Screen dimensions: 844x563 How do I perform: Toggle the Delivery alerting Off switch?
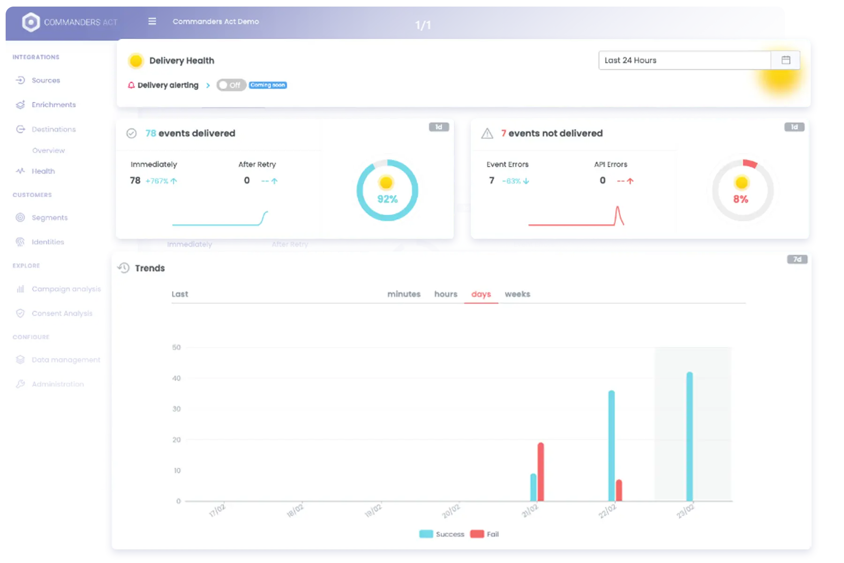(231, 85)
